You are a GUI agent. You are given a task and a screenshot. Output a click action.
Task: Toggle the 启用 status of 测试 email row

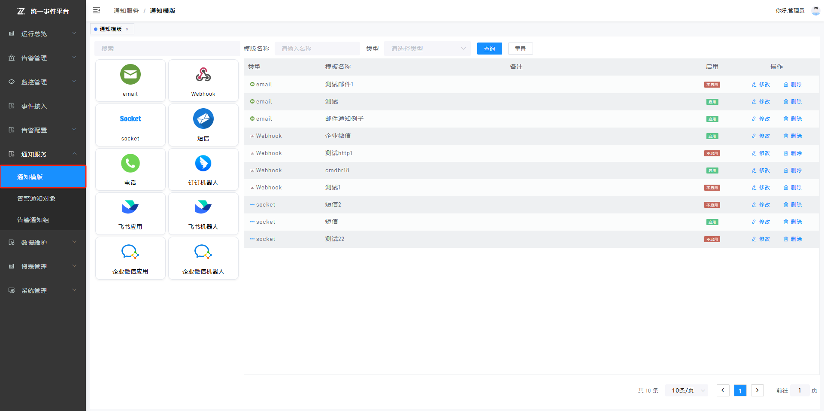(712, 102)
